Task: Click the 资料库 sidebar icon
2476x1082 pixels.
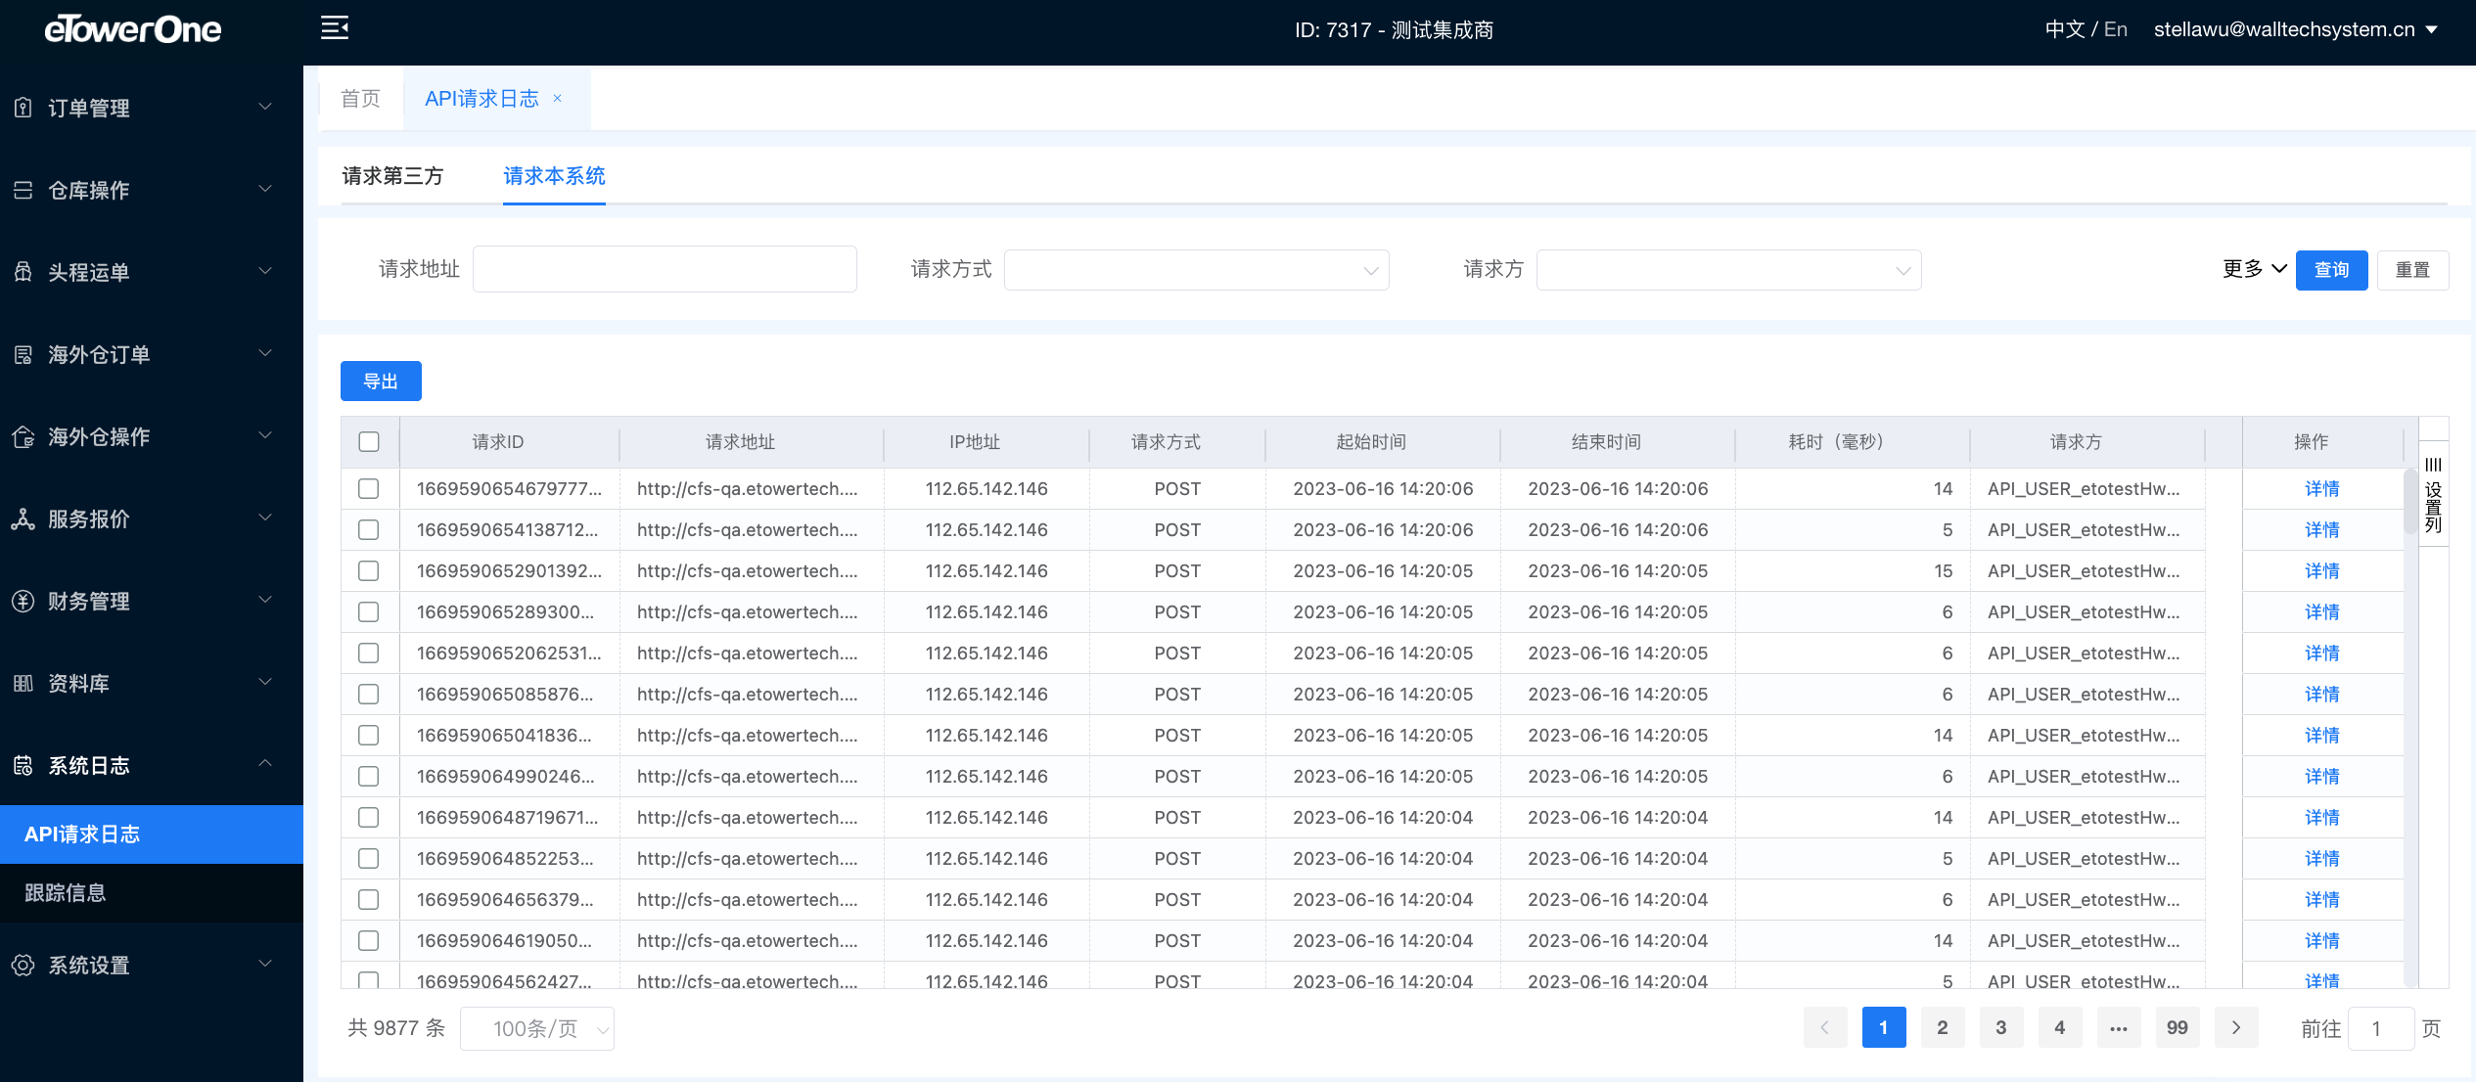Action: coord(23,683)
